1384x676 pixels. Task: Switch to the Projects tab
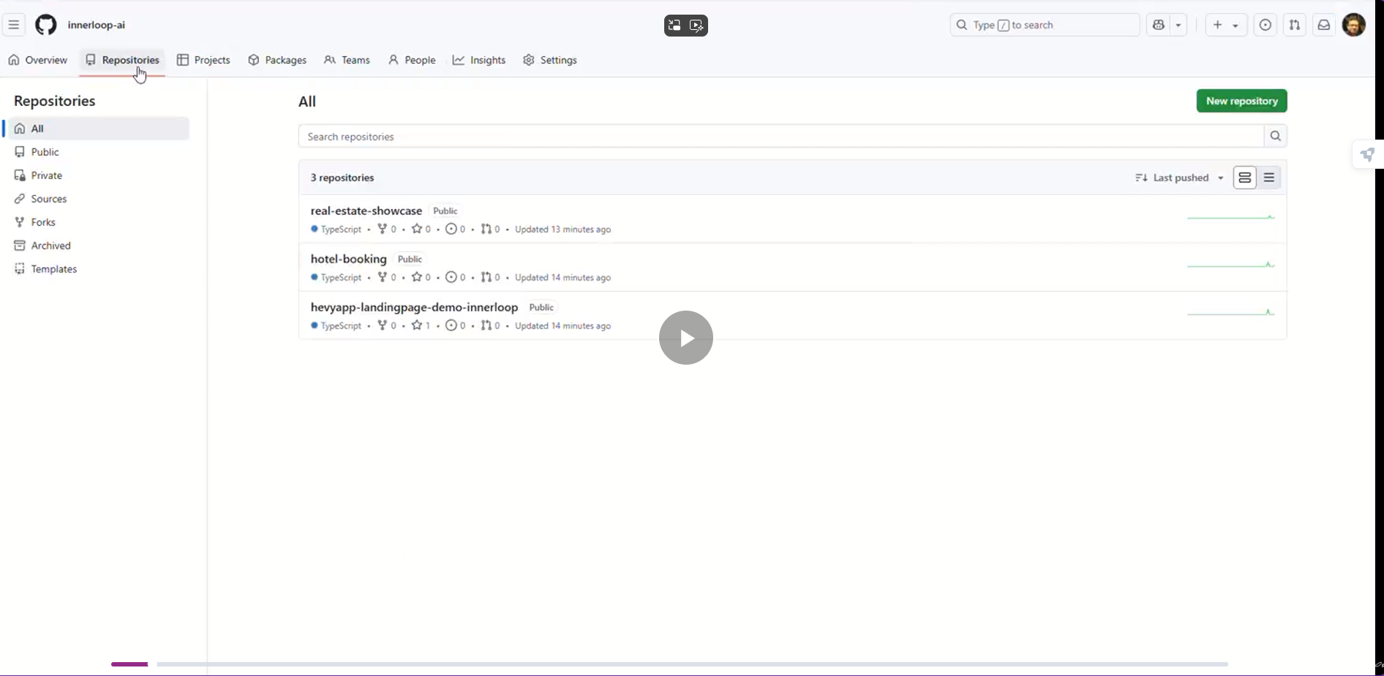click(203, 60)
